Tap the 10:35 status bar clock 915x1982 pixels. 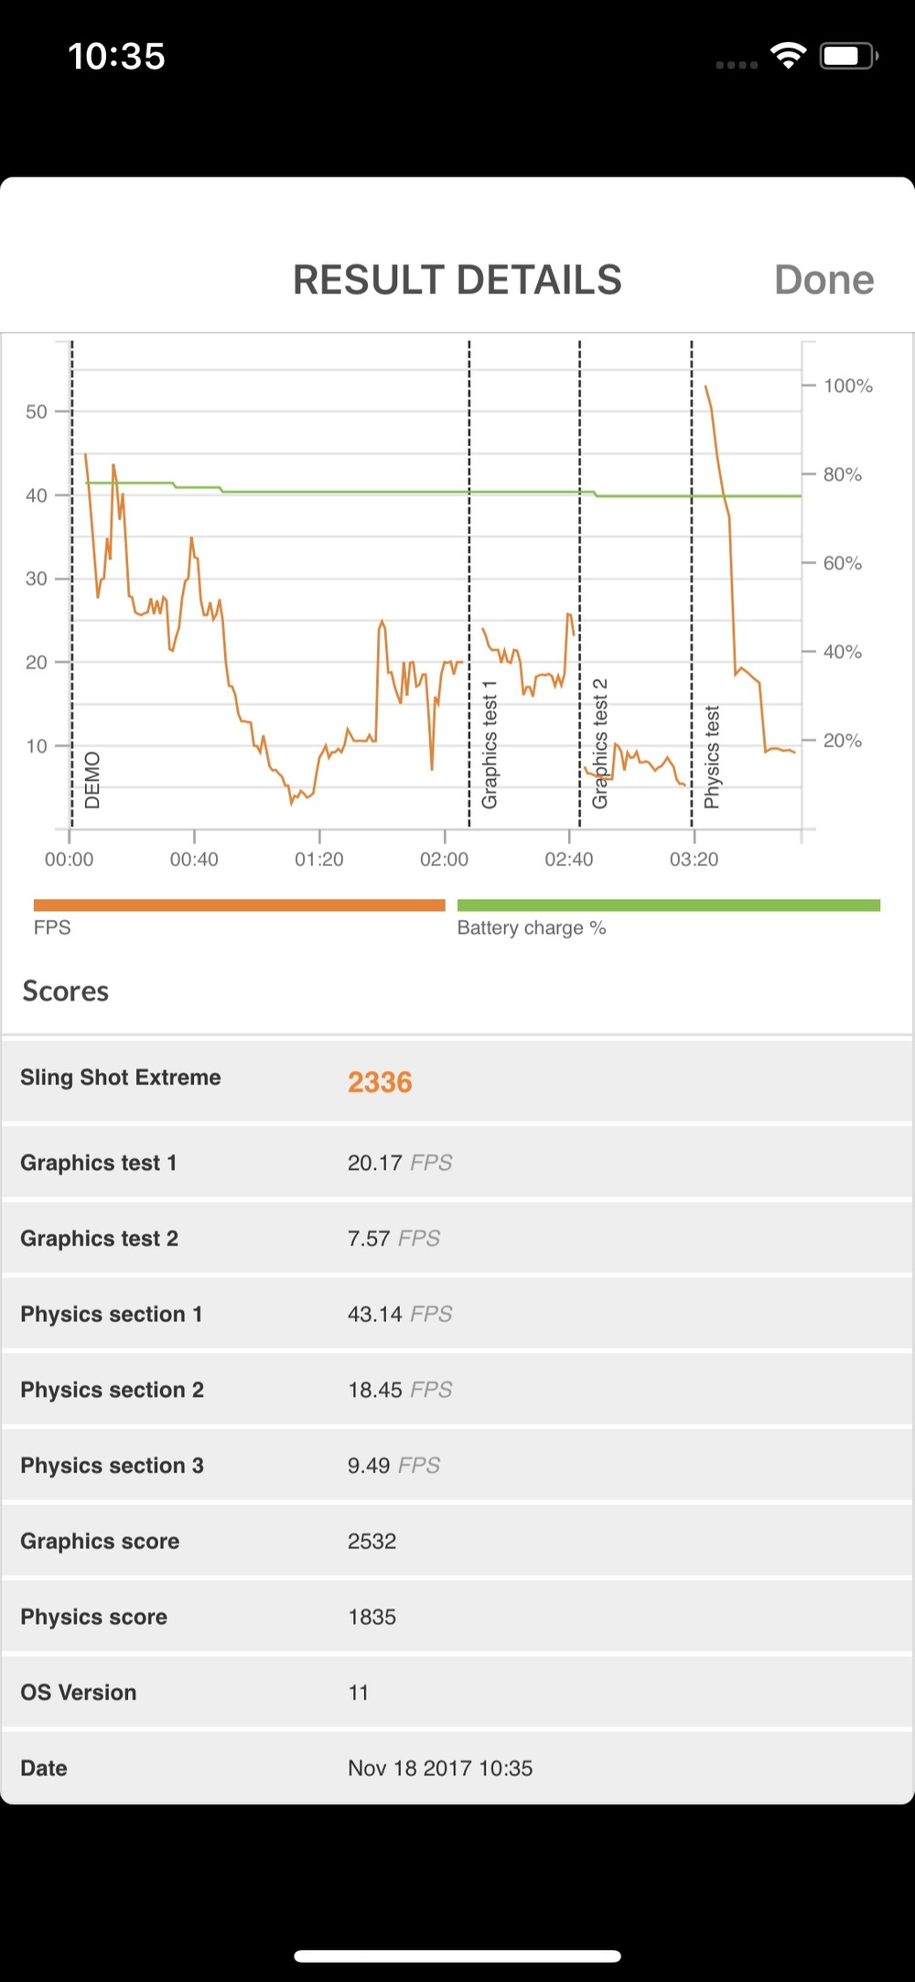coord(116,57)
